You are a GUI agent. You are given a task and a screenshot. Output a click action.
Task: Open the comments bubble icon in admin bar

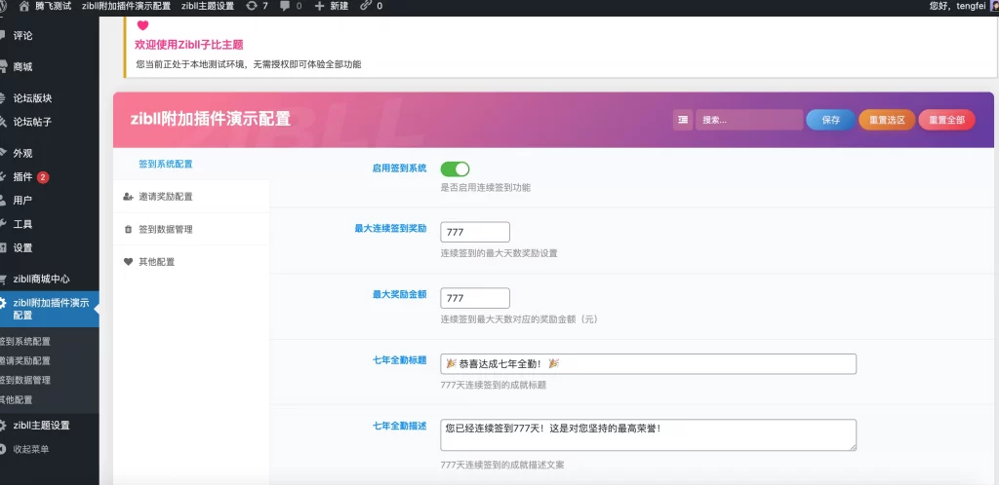click(x=285, y=6)
